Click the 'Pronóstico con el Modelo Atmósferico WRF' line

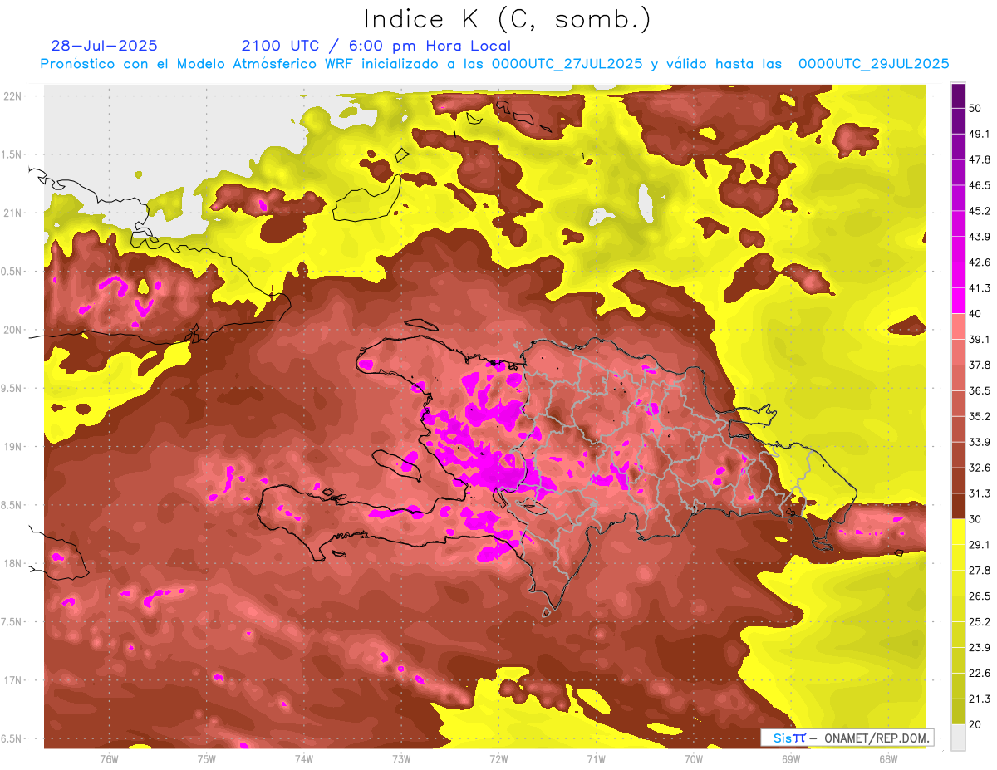point(494,64)
